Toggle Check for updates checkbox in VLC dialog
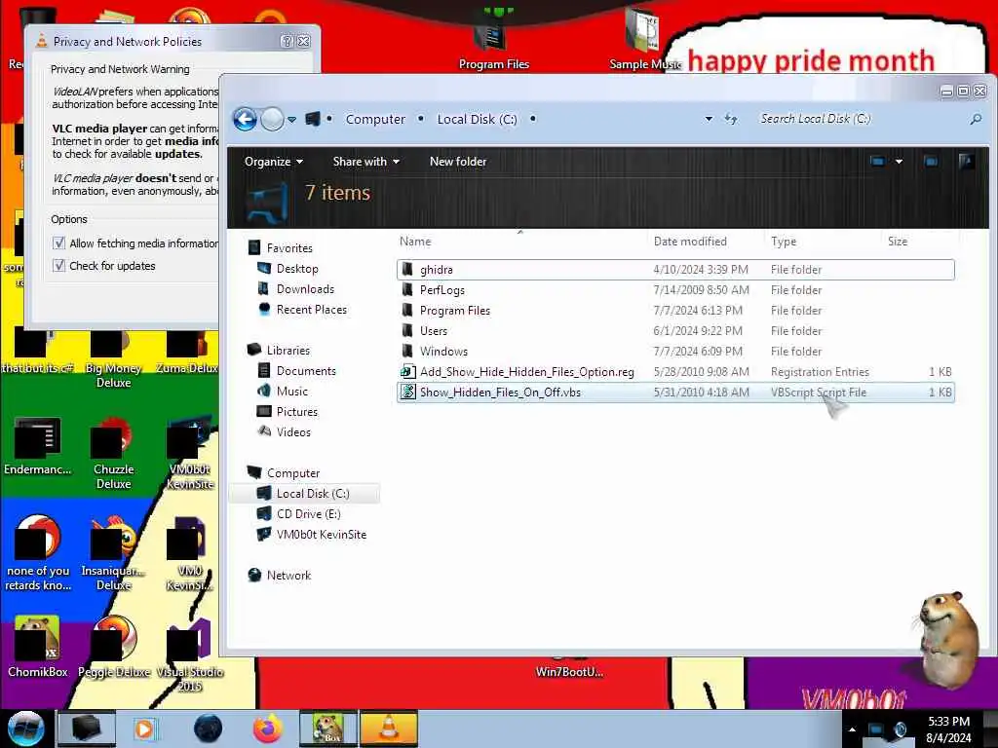Screen dimensions: 998x748 [58, 266]
